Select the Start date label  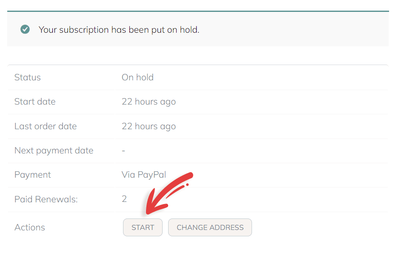tap(35, 102)
